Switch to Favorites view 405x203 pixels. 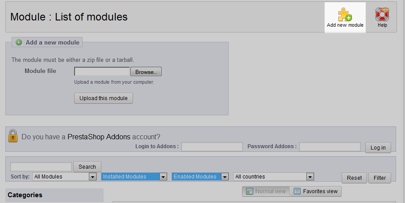click(x=316, y=191)
